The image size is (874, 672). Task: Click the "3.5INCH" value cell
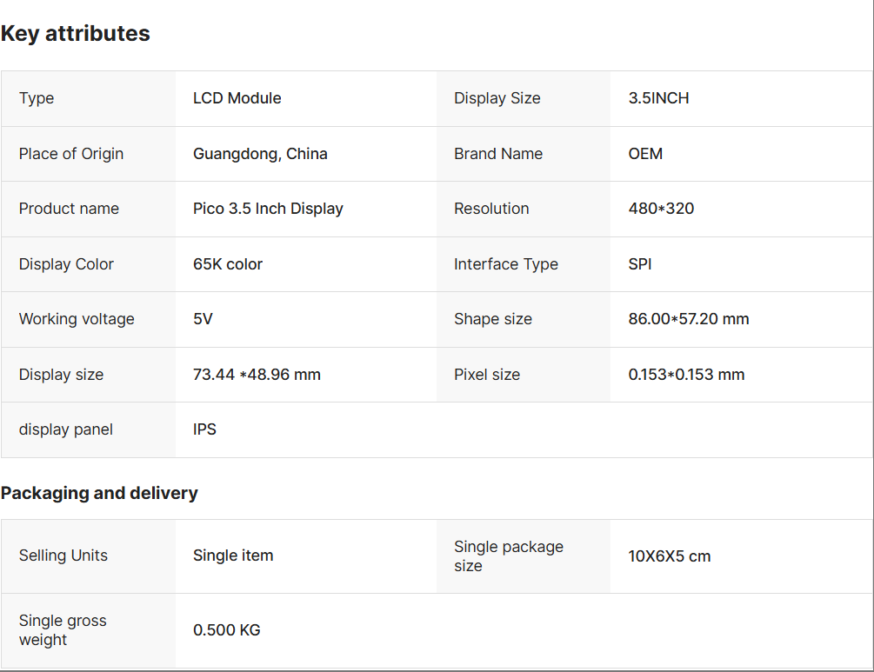pyautogui.click(x=658, y=98)
